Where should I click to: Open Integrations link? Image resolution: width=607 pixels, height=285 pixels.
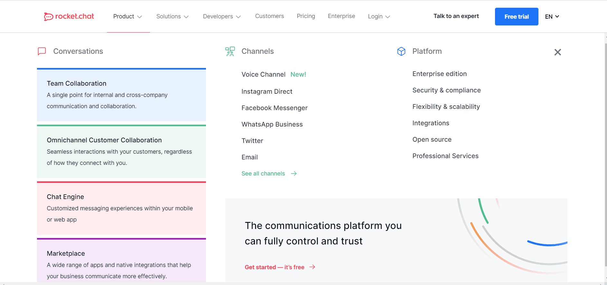click(431, 123)
